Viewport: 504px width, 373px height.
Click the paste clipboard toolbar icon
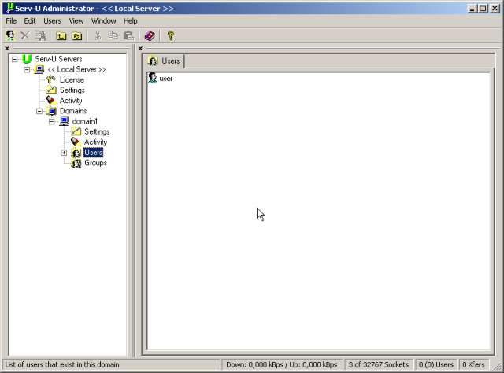pyautogui.click(x=128, y=35)
